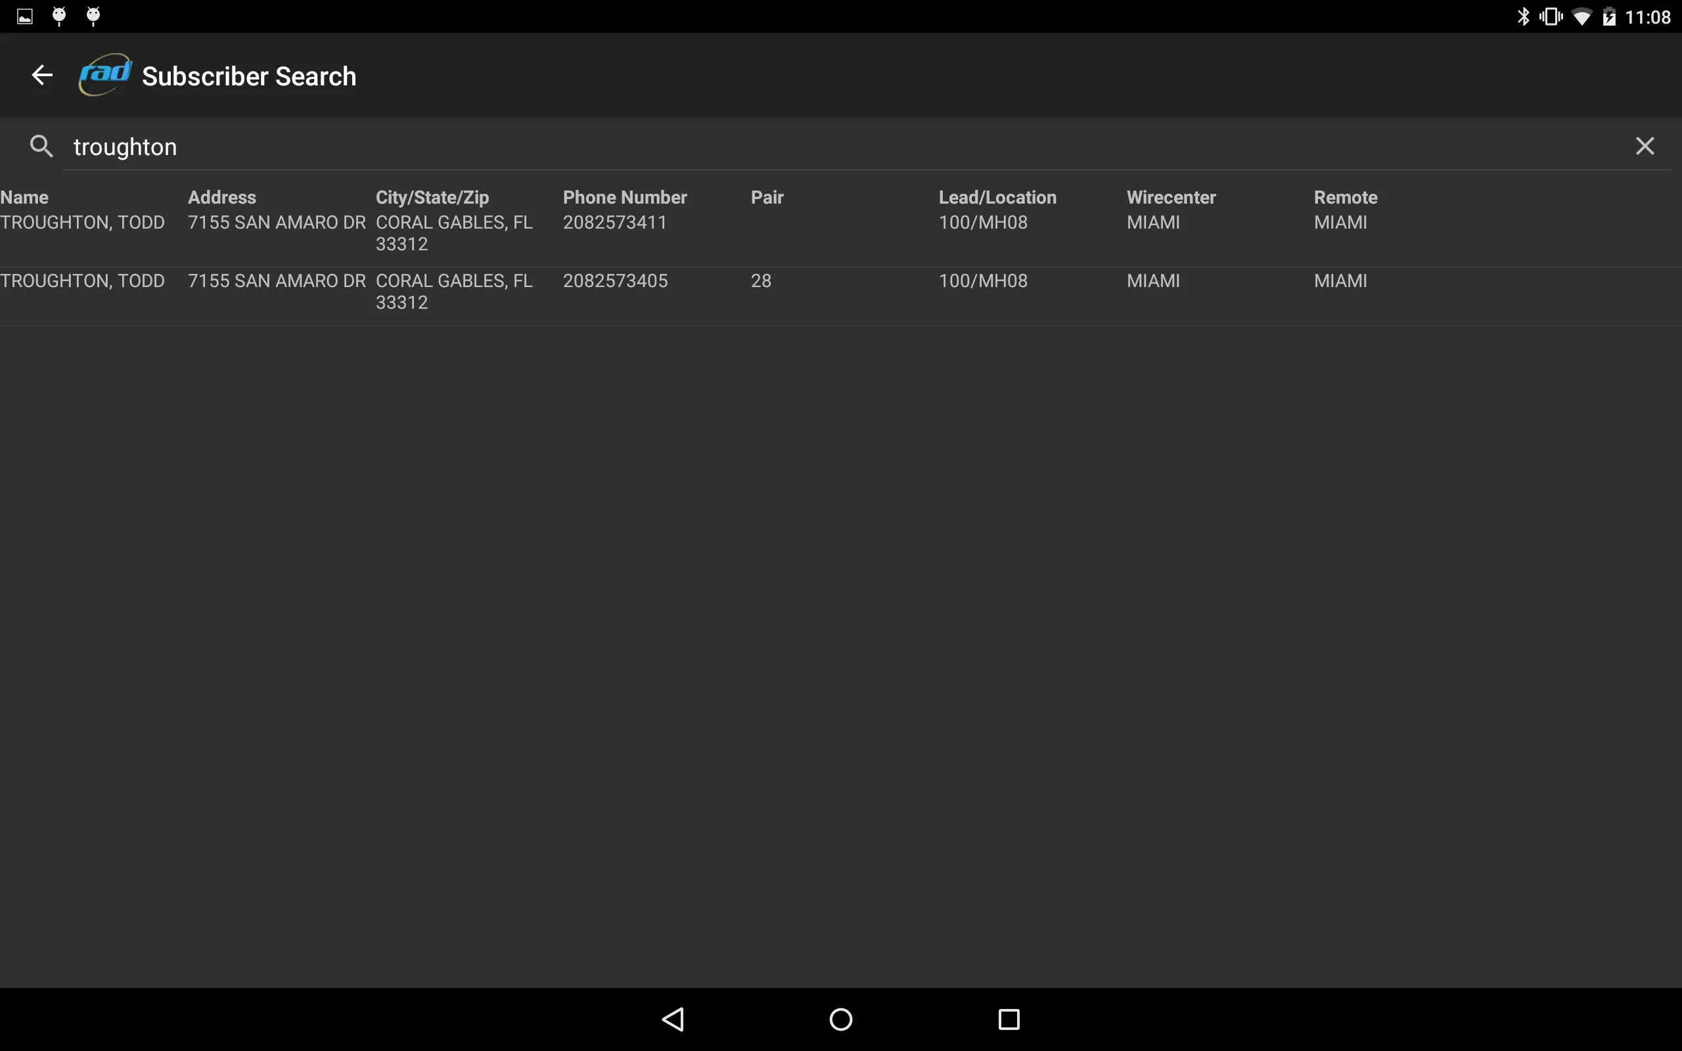This screenshot has height=1051, width=1682.
Task: Tap Android home navigation button
Action: click(x=841, y=1019)
